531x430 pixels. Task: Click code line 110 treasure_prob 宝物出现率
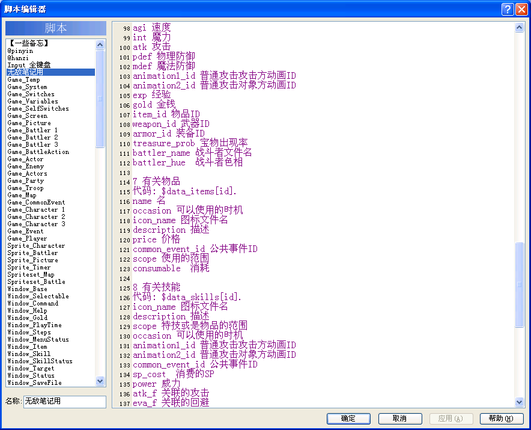pyautogui.click(x=190, y=144)
